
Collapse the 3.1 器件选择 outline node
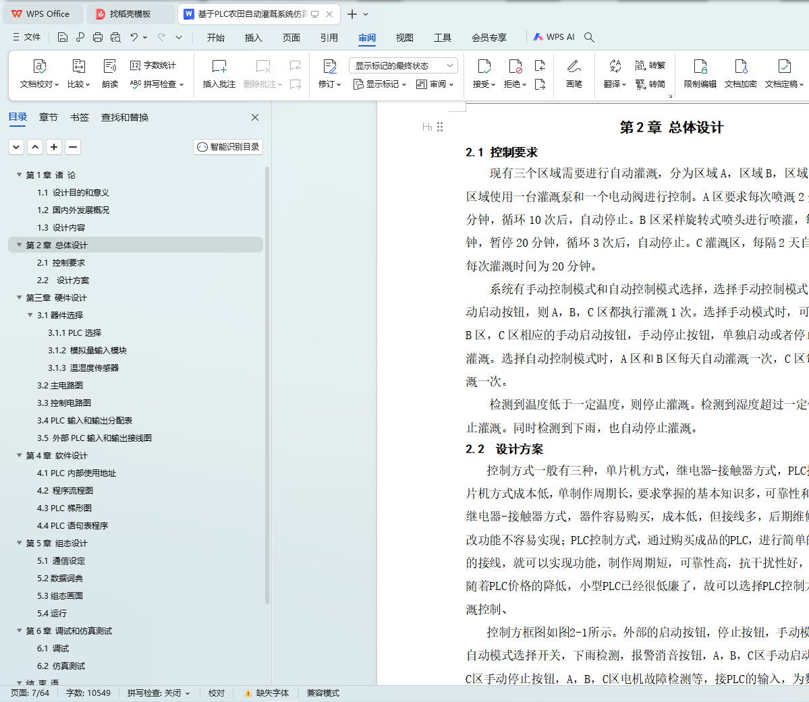30,315
